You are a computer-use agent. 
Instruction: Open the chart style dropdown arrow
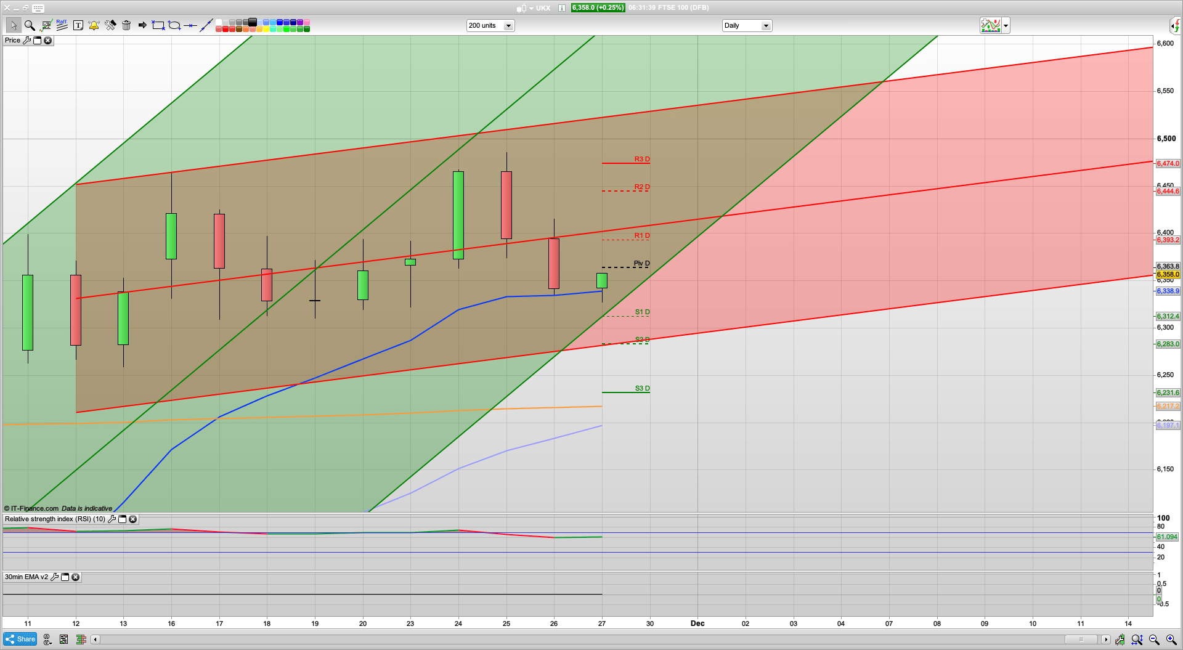click(x=1005, y=25)
